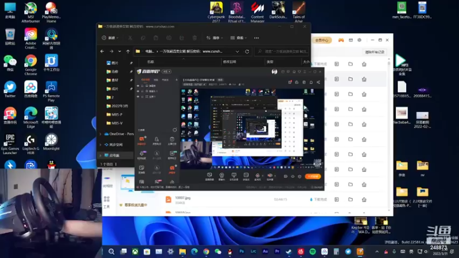Refresh the File Explorer address bar
This screenshot has width=459, height=258.
tap(247, 51)
